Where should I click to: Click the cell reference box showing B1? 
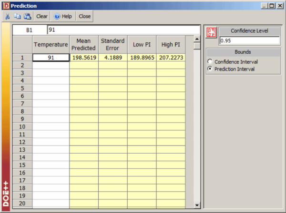(x=29, y=30)
